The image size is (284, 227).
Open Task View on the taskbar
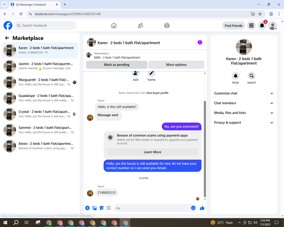click(27, 222)
